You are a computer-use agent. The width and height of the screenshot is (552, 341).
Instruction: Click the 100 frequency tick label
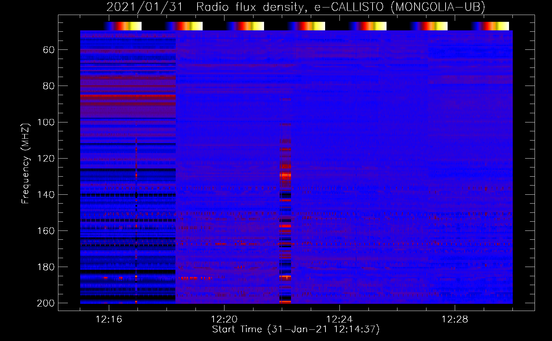[x=46, y=122]
